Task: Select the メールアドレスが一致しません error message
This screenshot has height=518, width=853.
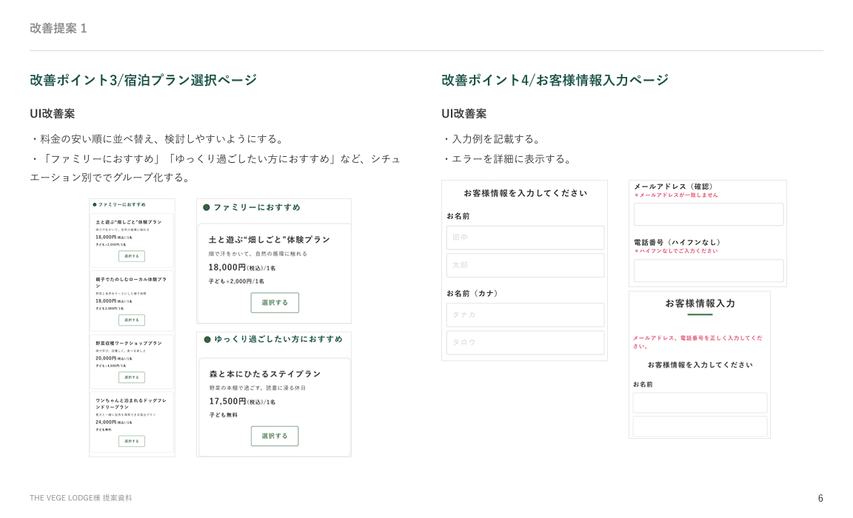Action: point(678,195)
